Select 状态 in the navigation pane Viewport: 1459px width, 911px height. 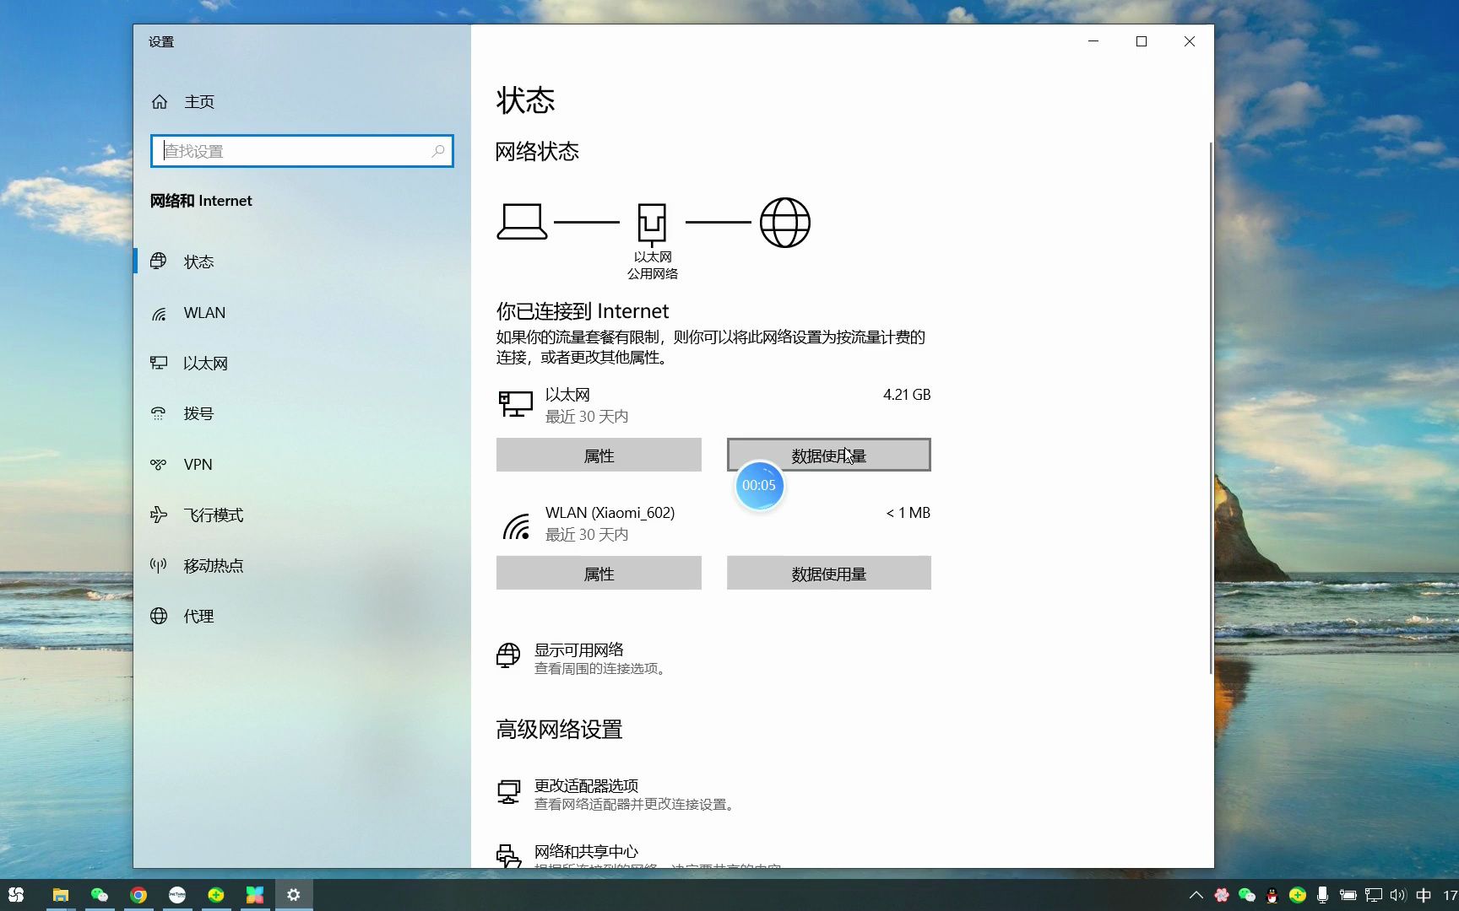point(198,261)
